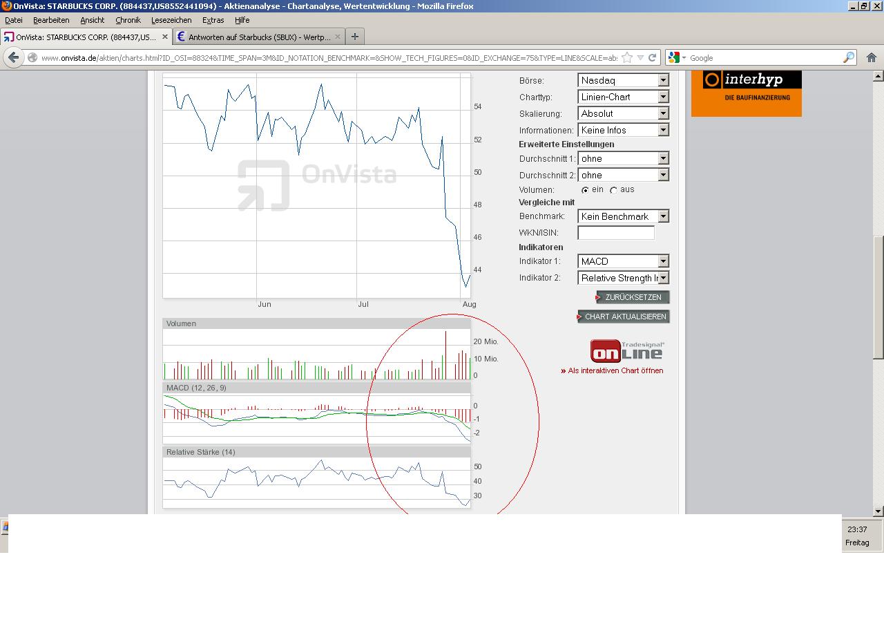Open the Ansicht menu
The height and width of the screenshot is (622, 884).
click(93, 20)
